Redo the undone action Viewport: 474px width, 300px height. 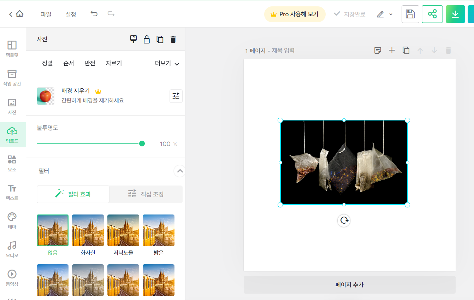(111, 14)
